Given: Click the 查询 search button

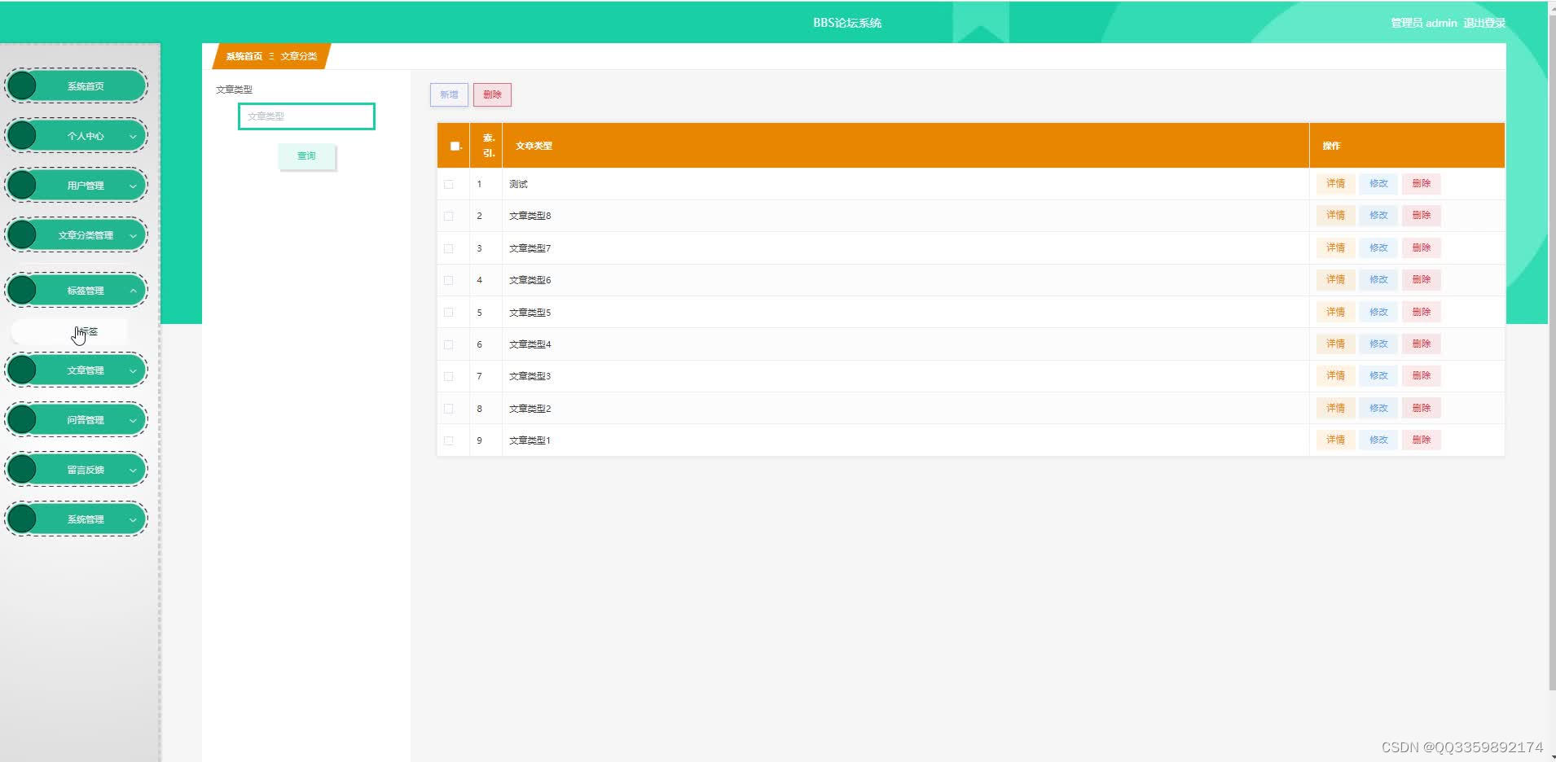Looking at the screenshot, I should point(306,155).
